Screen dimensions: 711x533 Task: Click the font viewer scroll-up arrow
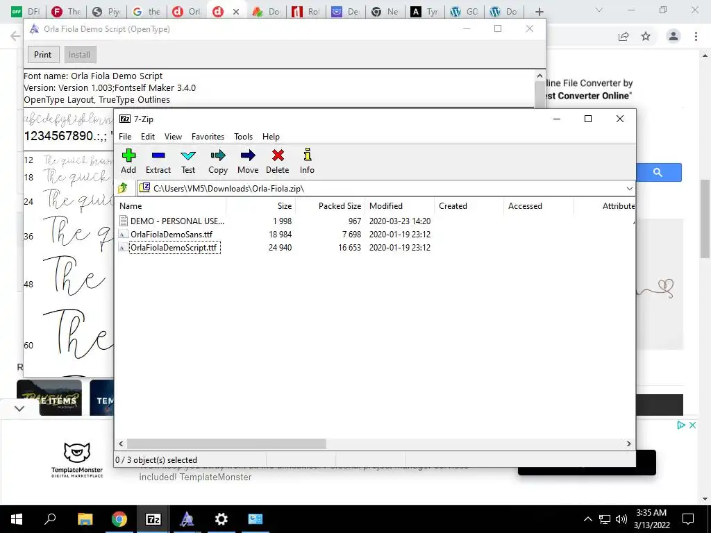pos(539,76)
